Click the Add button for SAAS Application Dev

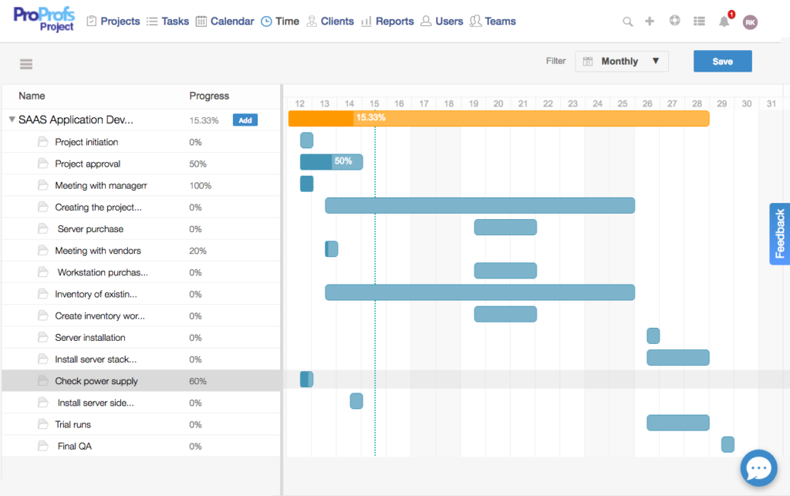[245, 120]
